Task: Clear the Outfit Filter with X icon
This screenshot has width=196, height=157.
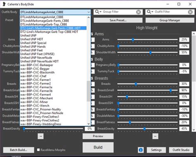Action: 190,12
